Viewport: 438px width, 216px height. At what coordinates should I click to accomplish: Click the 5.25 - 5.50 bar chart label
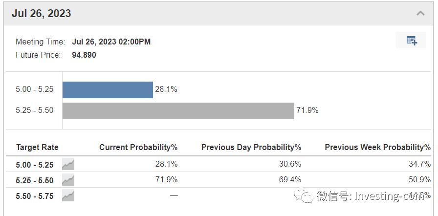point(35,110)
